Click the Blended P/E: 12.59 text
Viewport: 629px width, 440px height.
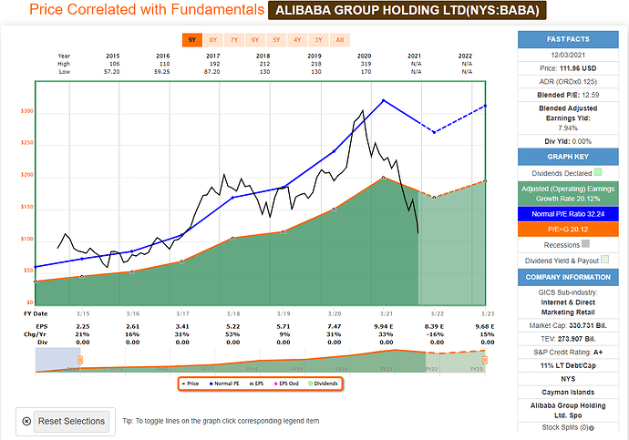click(x=568, y=95)
